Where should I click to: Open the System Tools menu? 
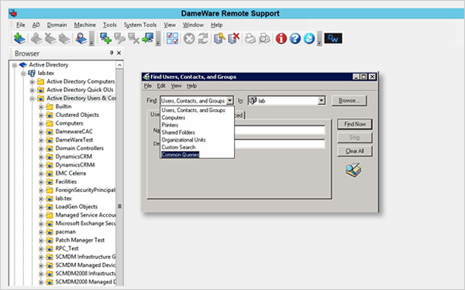(140, 25)
